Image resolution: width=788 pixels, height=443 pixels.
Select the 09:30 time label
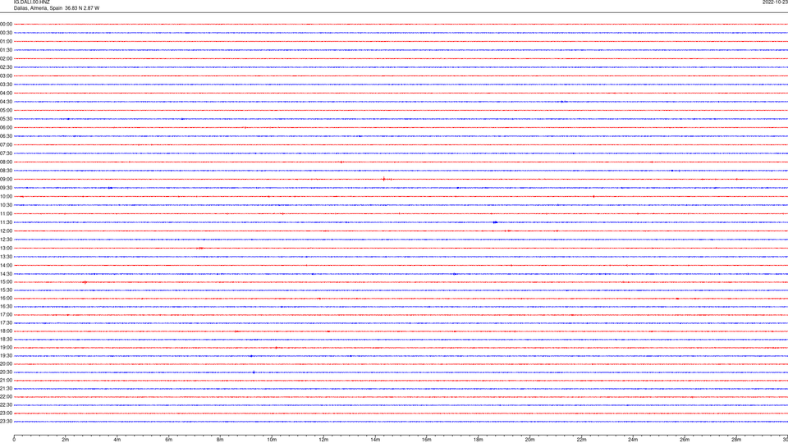(6, 188)
